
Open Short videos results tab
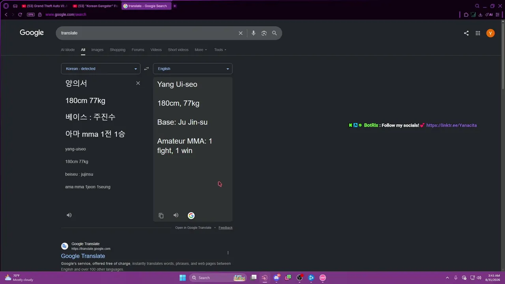click(178, 50)
